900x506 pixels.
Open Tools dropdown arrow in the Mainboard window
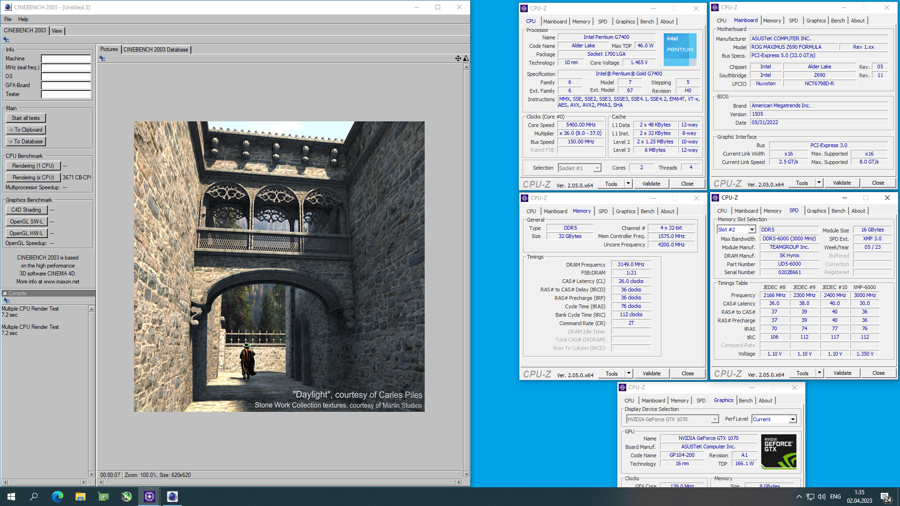[819, 183]
